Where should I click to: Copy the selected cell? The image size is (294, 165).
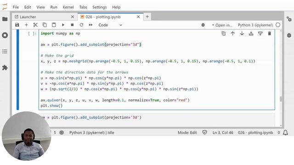tap(45, 25)
